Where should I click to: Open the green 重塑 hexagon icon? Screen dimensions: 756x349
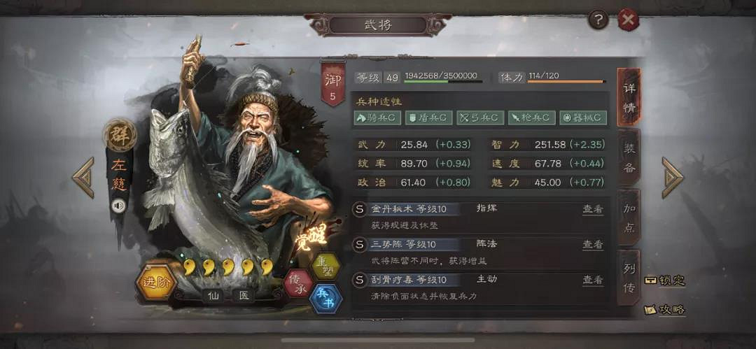point(325,266)
